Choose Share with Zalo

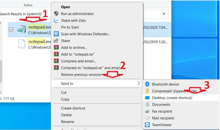point(73,20)
